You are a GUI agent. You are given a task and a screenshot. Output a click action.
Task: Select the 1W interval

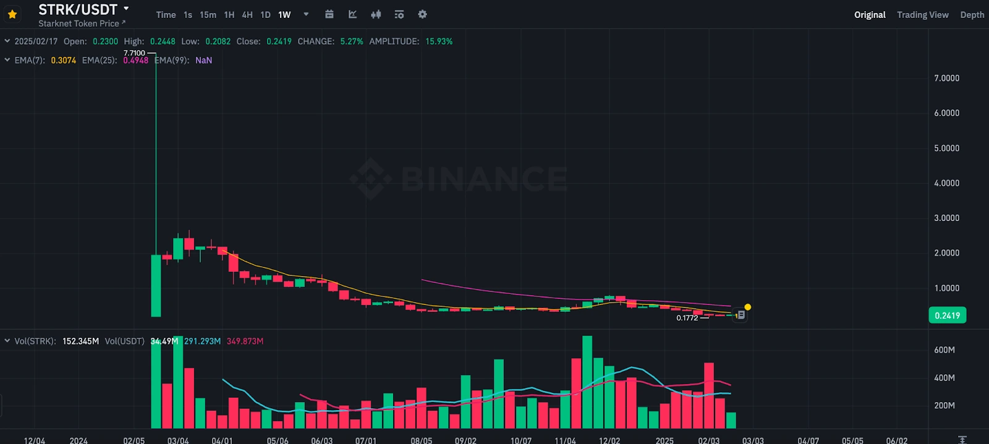284,15
